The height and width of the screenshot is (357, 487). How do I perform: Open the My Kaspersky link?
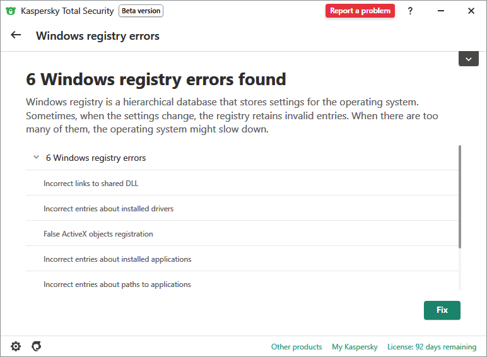[355, 347]
